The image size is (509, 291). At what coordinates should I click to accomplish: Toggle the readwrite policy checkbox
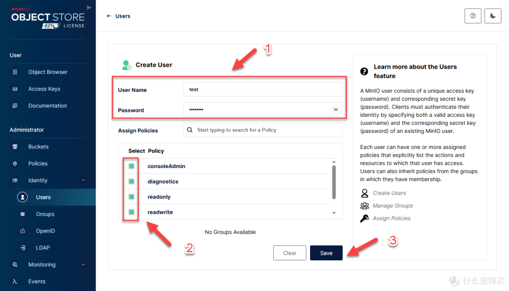point(131,212)
